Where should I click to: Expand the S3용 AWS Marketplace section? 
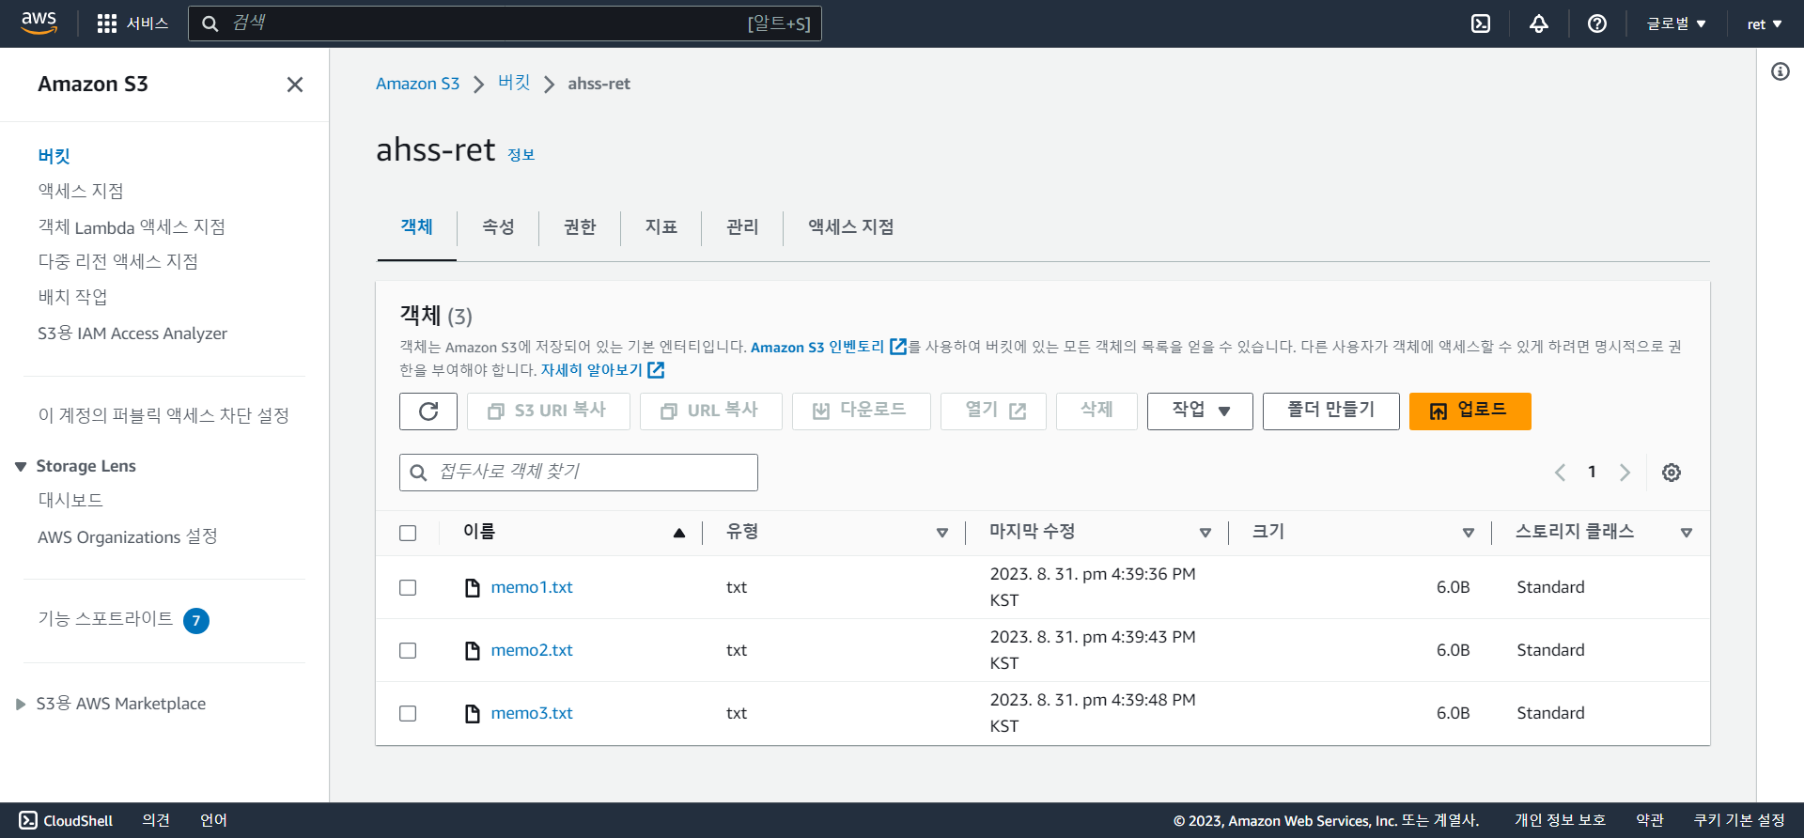(21, 704)
